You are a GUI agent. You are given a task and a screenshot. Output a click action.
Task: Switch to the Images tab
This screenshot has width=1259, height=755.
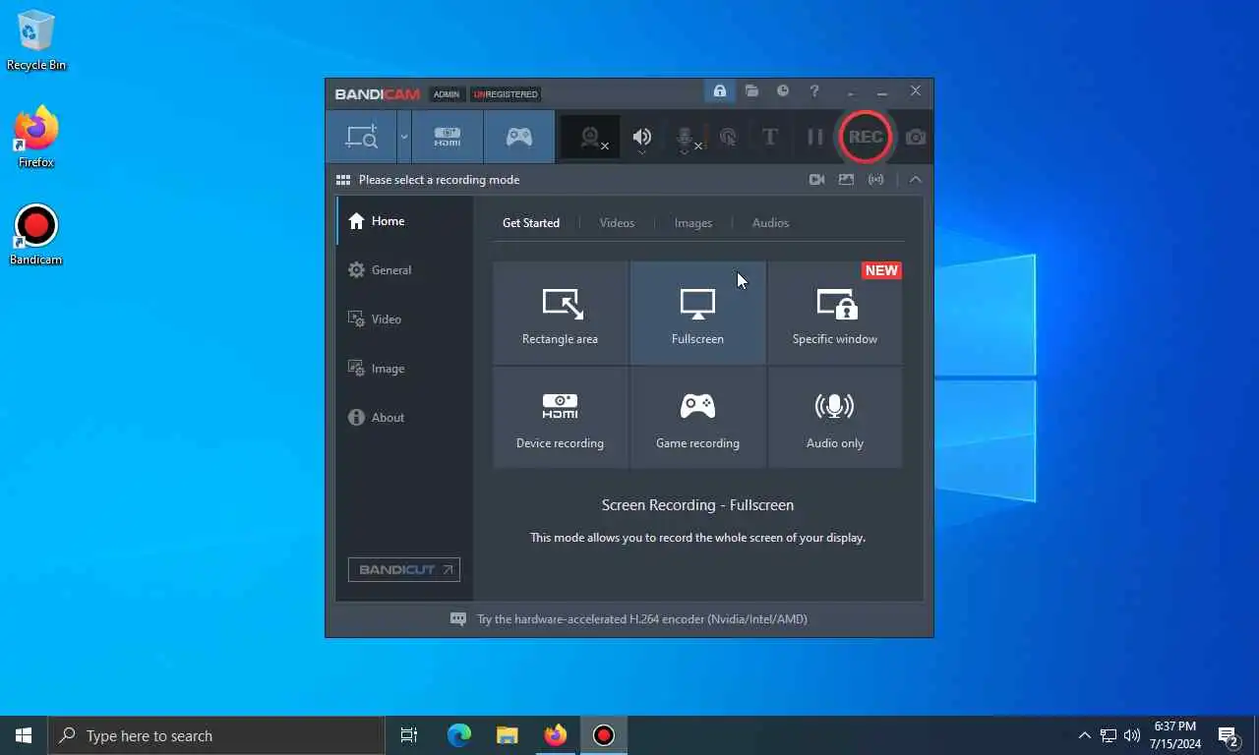pyautogui.click(x=693, y=223)
